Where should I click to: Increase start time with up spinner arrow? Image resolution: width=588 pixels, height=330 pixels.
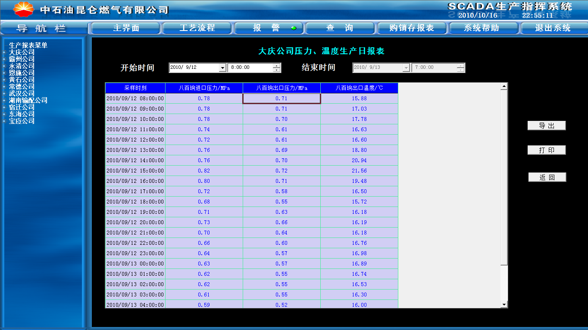[277, 66]
